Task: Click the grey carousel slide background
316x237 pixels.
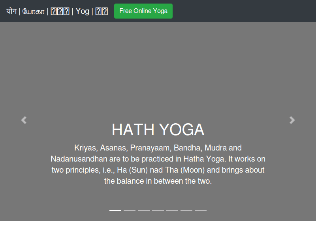Action: point(158,59)
